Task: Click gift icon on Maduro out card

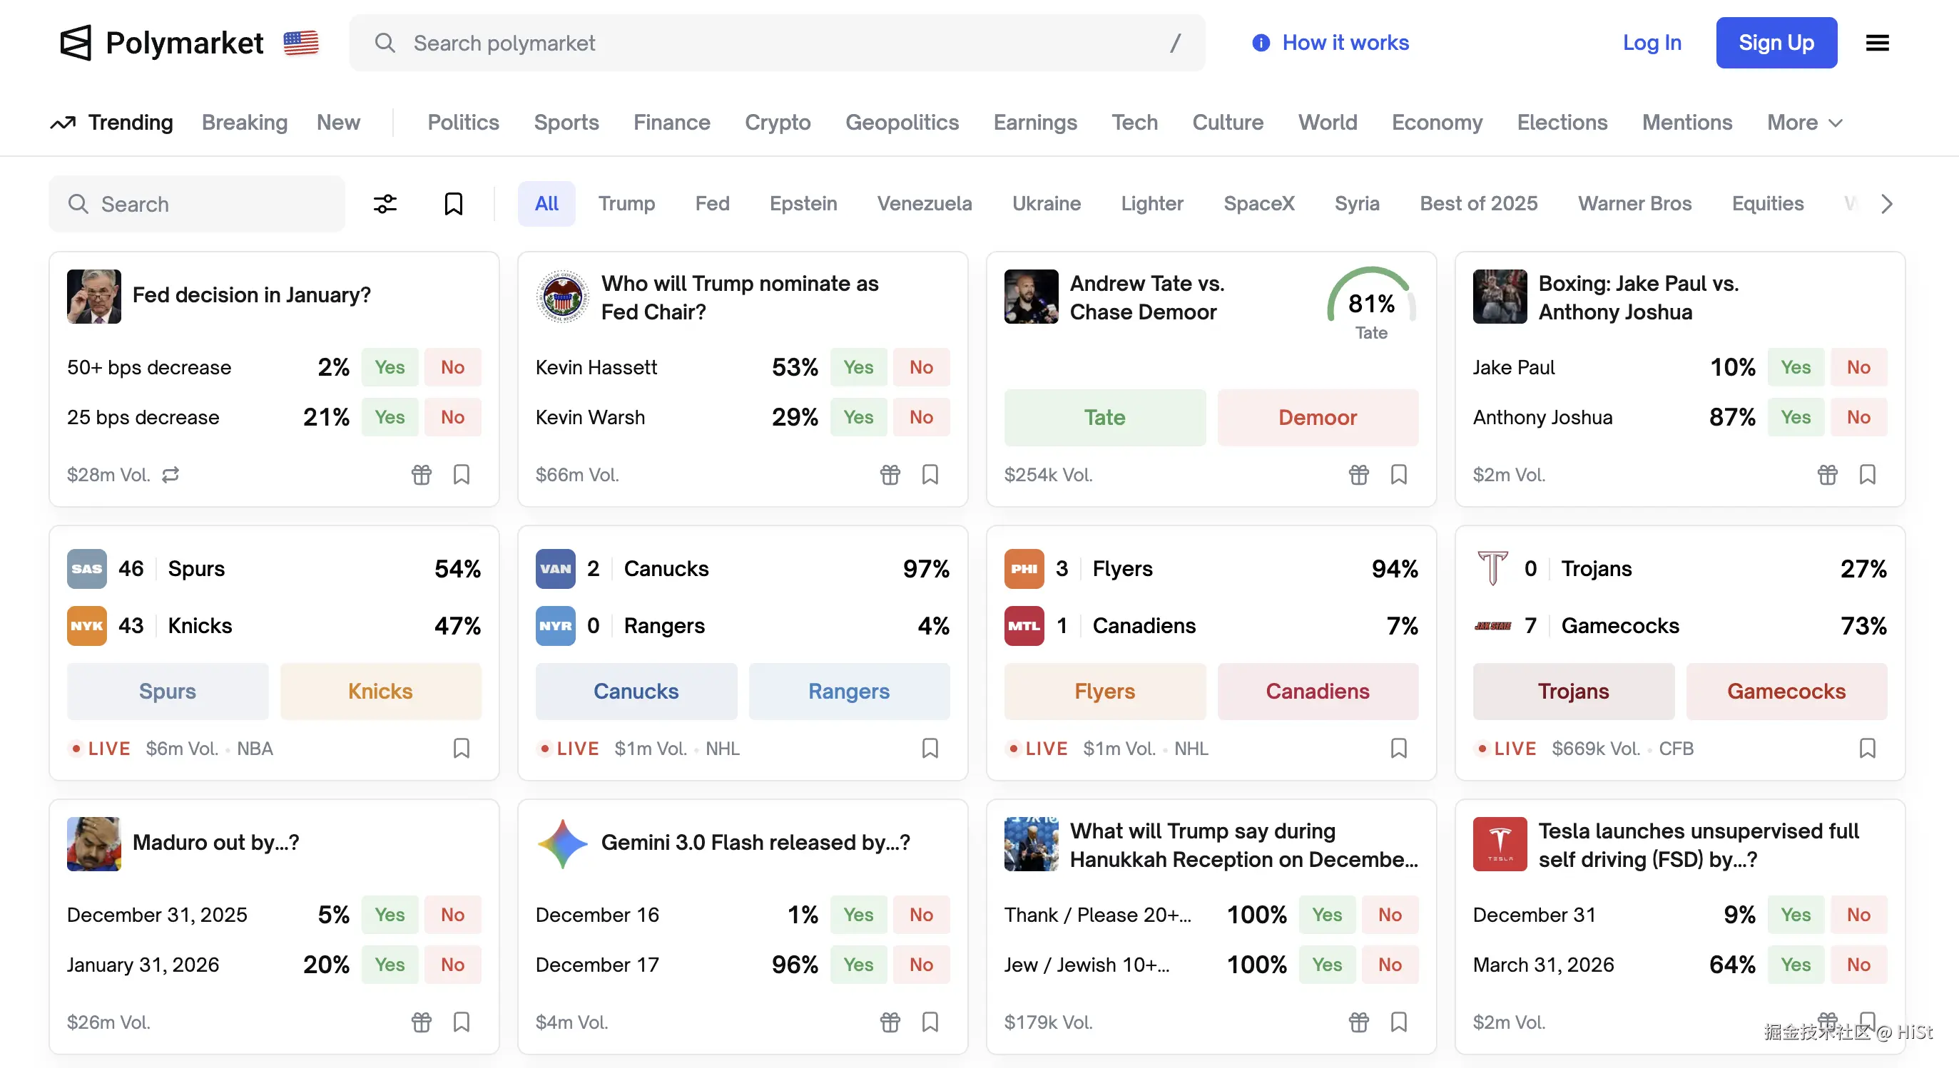Action: tap(422, 1022)
